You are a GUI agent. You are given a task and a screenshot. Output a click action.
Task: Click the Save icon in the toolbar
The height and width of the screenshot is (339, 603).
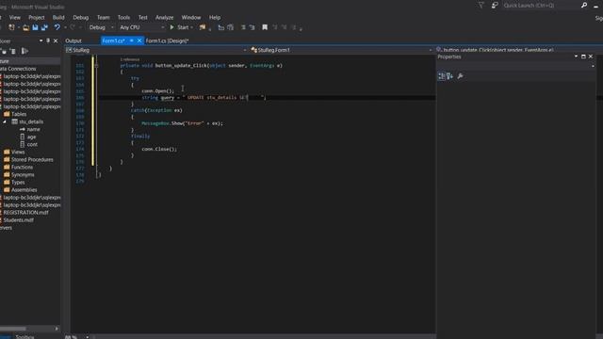35,27
